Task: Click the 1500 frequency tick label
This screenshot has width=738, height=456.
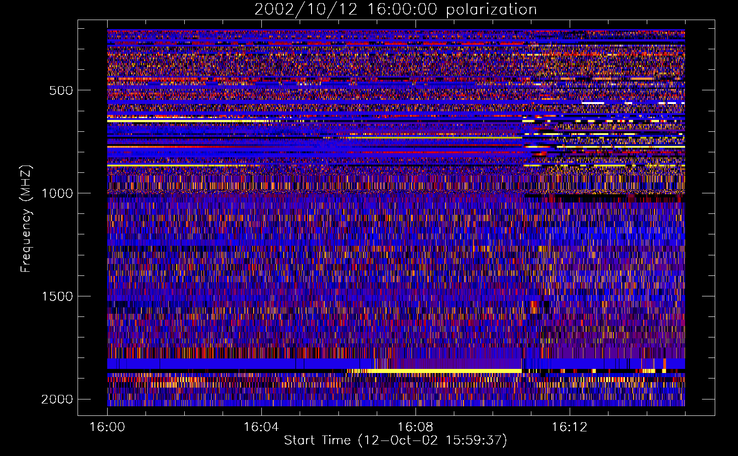Action: coord(57,296)
